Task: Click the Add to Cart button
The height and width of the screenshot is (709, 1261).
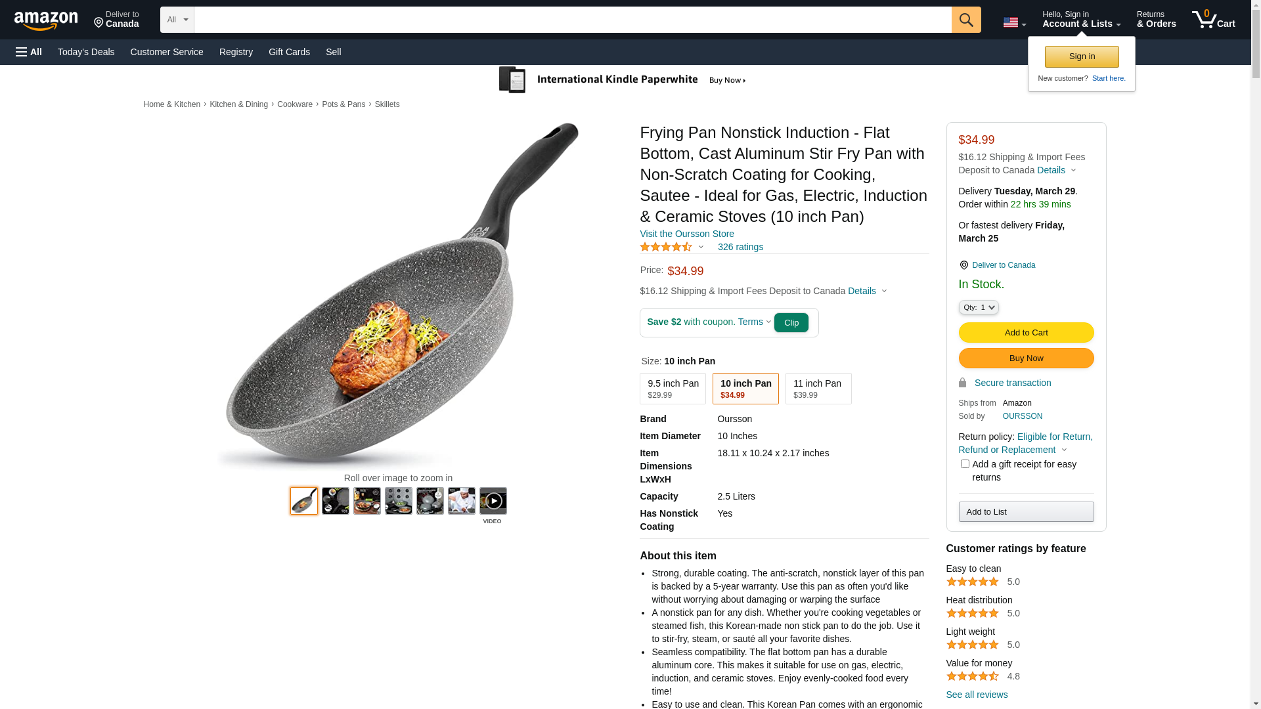Action: [x=1026, y=332]
